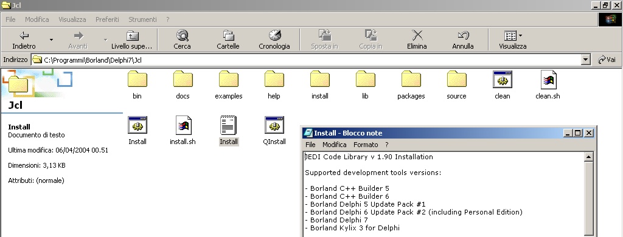The image size is (623, 237).
Task: Click the Notepad vertical scrollbar track
Action: 588,199
